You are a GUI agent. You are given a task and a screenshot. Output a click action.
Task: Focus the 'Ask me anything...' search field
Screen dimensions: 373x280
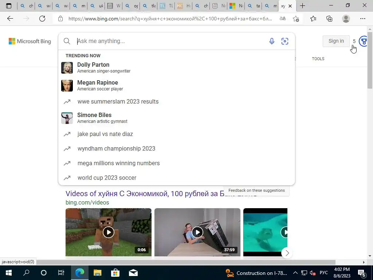click(x=171, y=41)
